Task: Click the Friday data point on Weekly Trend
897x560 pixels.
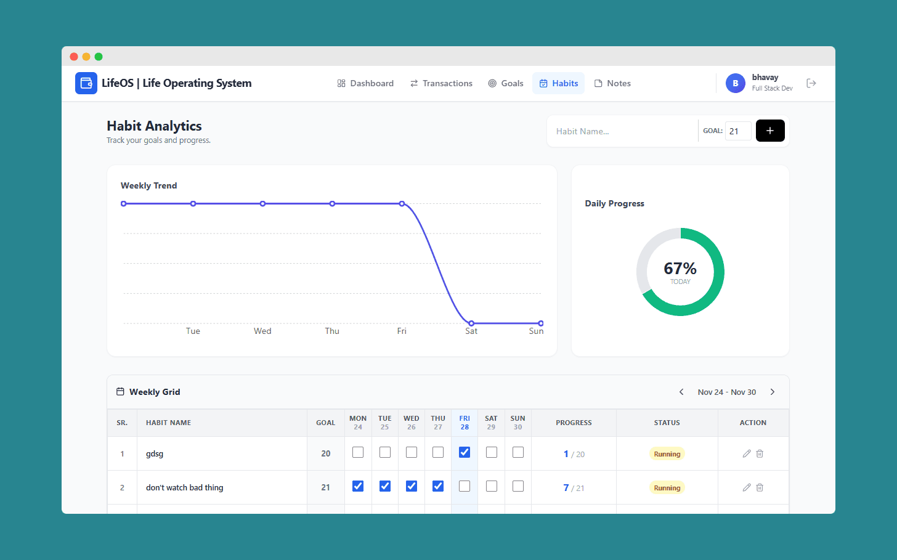Action: coord(402,203)
